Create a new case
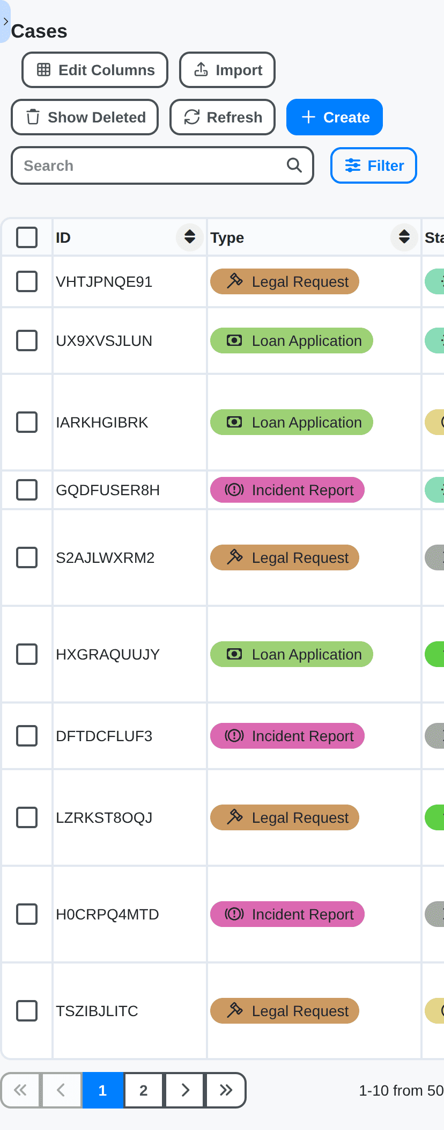444x1130 pixels. (335, 117)
